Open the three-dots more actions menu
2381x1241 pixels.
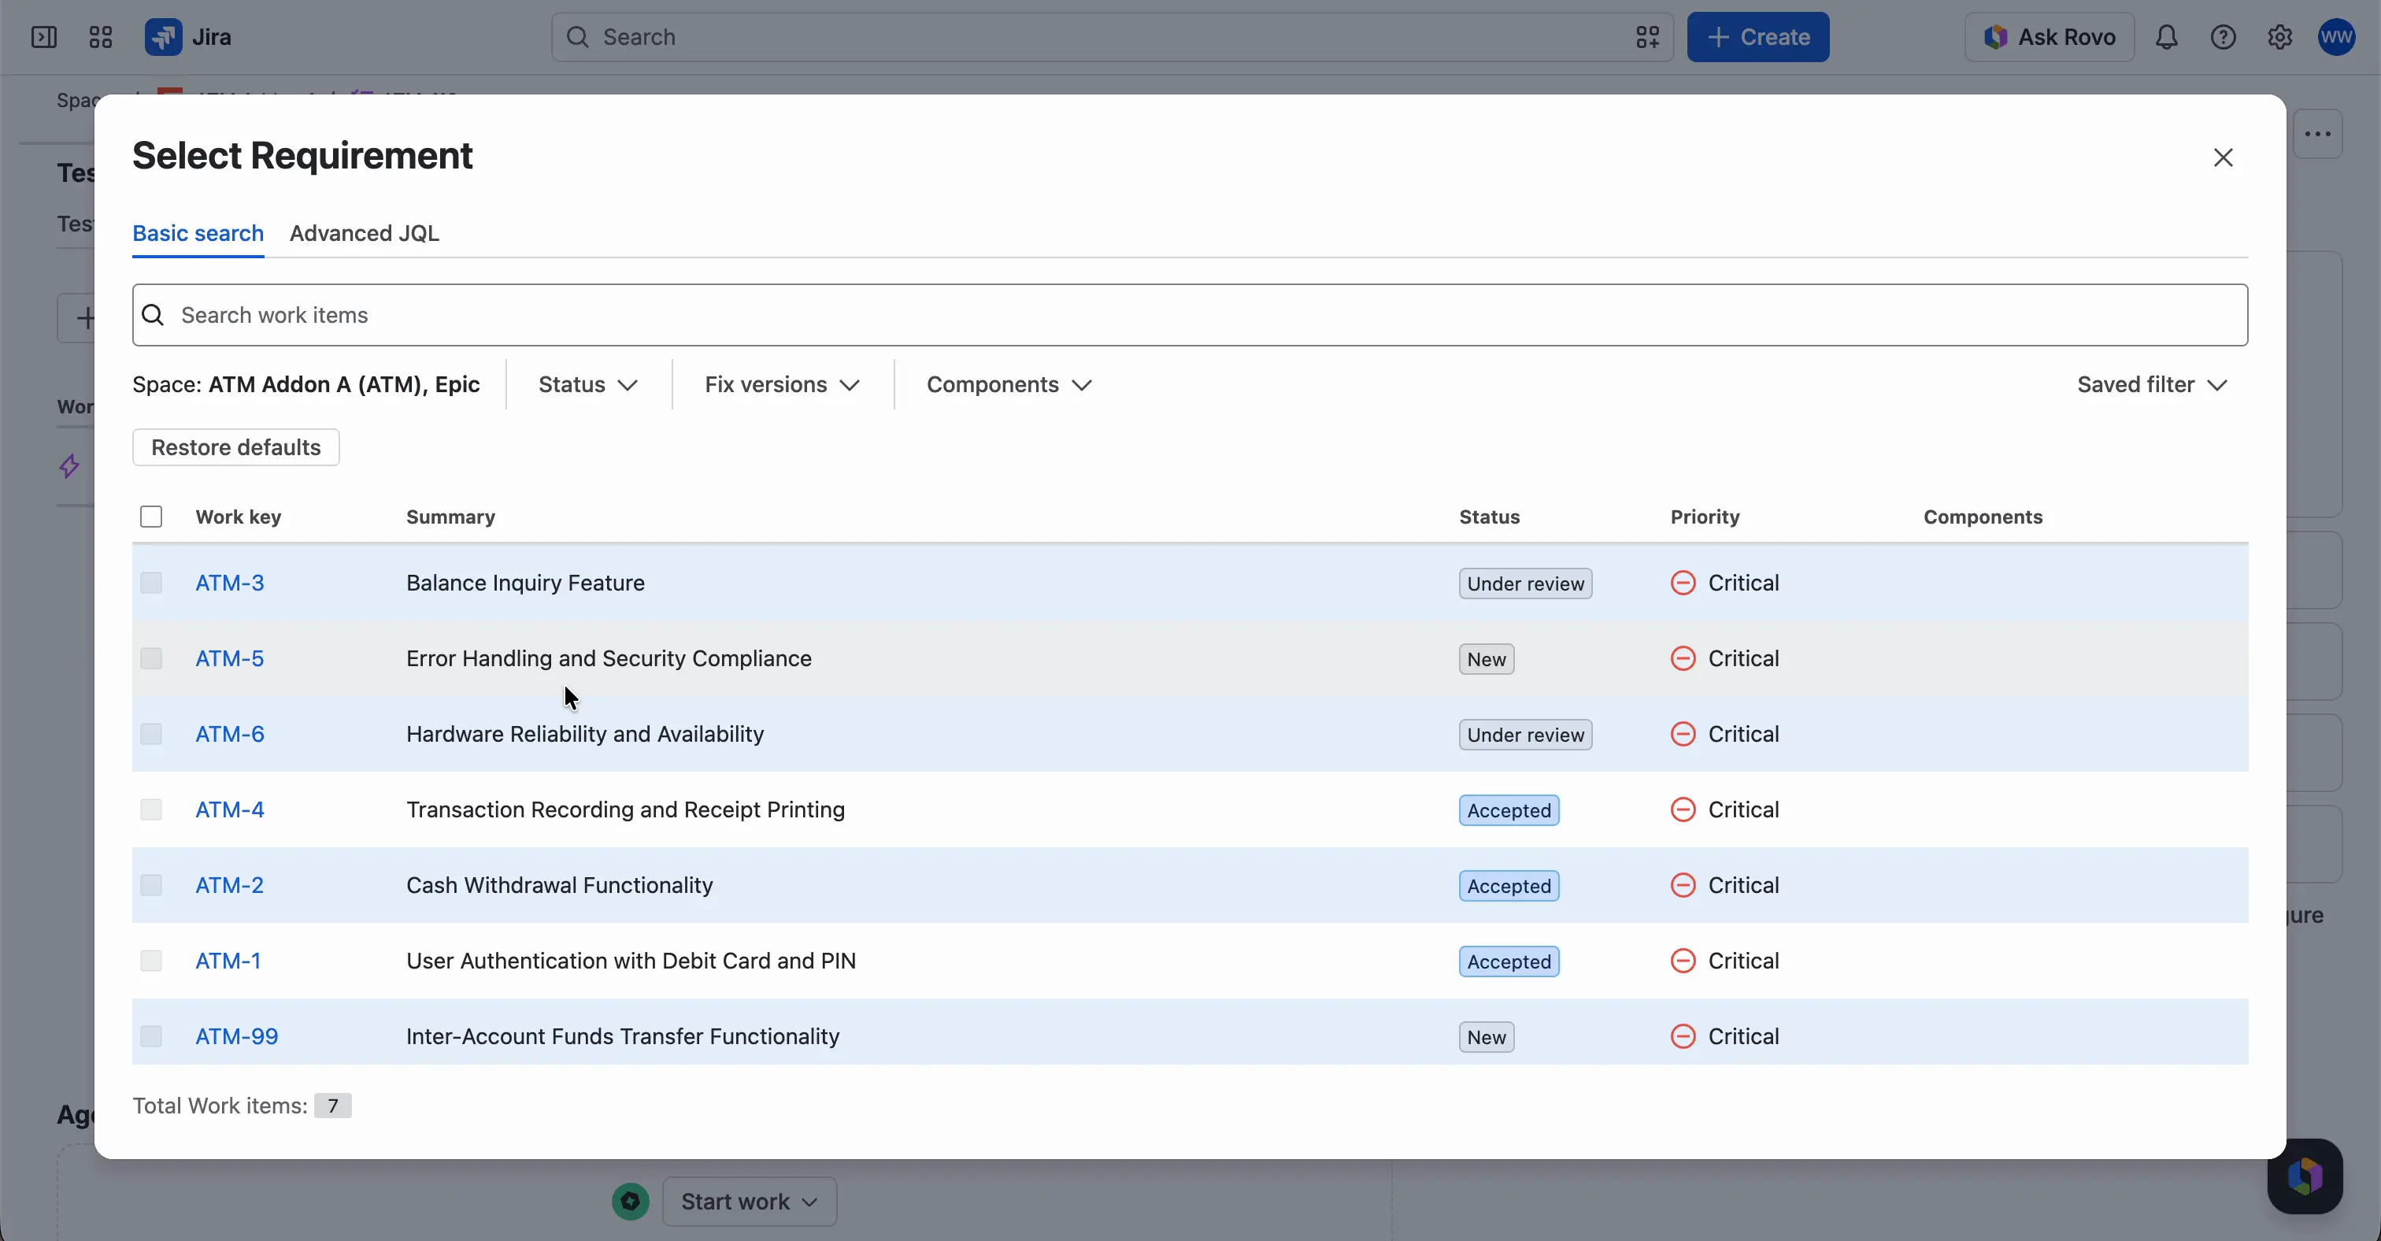pyautogui.click(x=2317, y=134)
